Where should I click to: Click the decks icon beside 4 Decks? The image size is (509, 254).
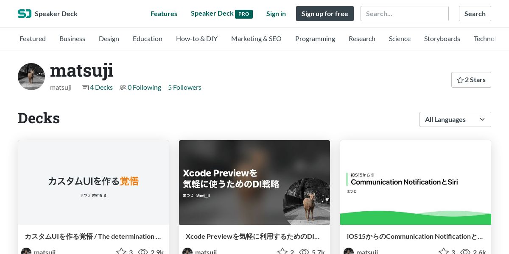click(x=85, y=88)
